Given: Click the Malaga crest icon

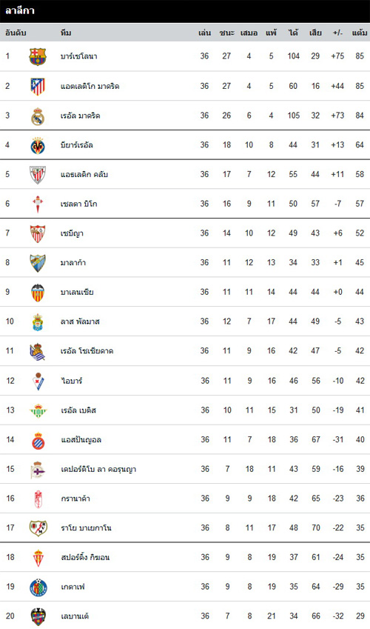Looking at the screenshot, I should (38, 263).
